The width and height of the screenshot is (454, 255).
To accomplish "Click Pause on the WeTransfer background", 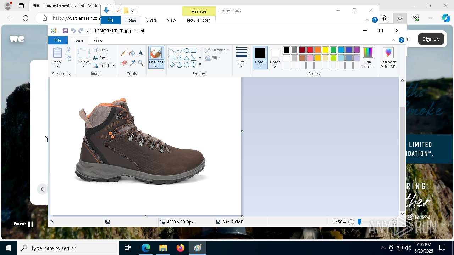I will tap(23, 224).
